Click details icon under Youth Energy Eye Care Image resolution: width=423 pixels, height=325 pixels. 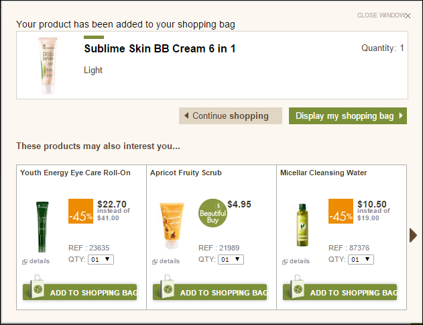(x=25, y=261)
